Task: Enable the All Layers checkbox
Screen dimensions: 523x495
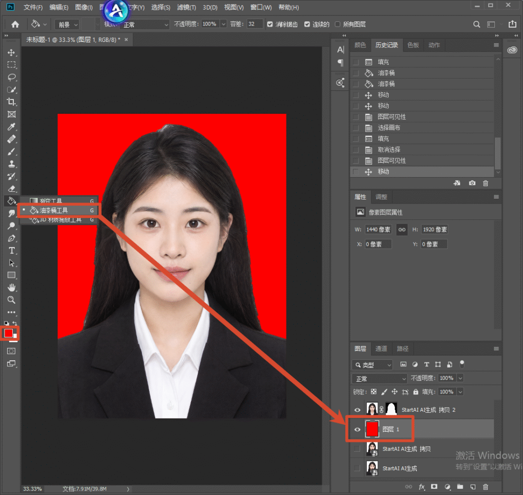Action: (338, 24)
